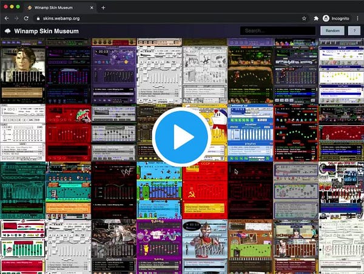This screenshot has width=364, height=274.
Task: Open the teal and orange retro game skin
Action: point(68,191)
